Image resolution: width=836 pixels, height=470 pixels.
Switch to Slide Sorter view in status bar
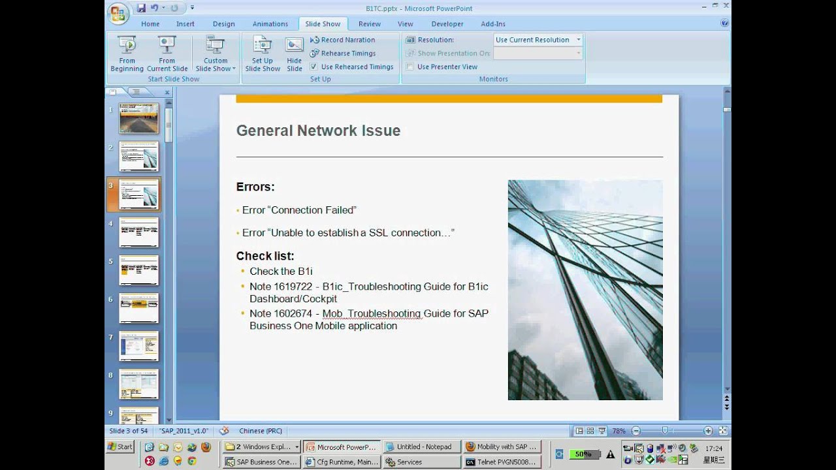[590, 431]
